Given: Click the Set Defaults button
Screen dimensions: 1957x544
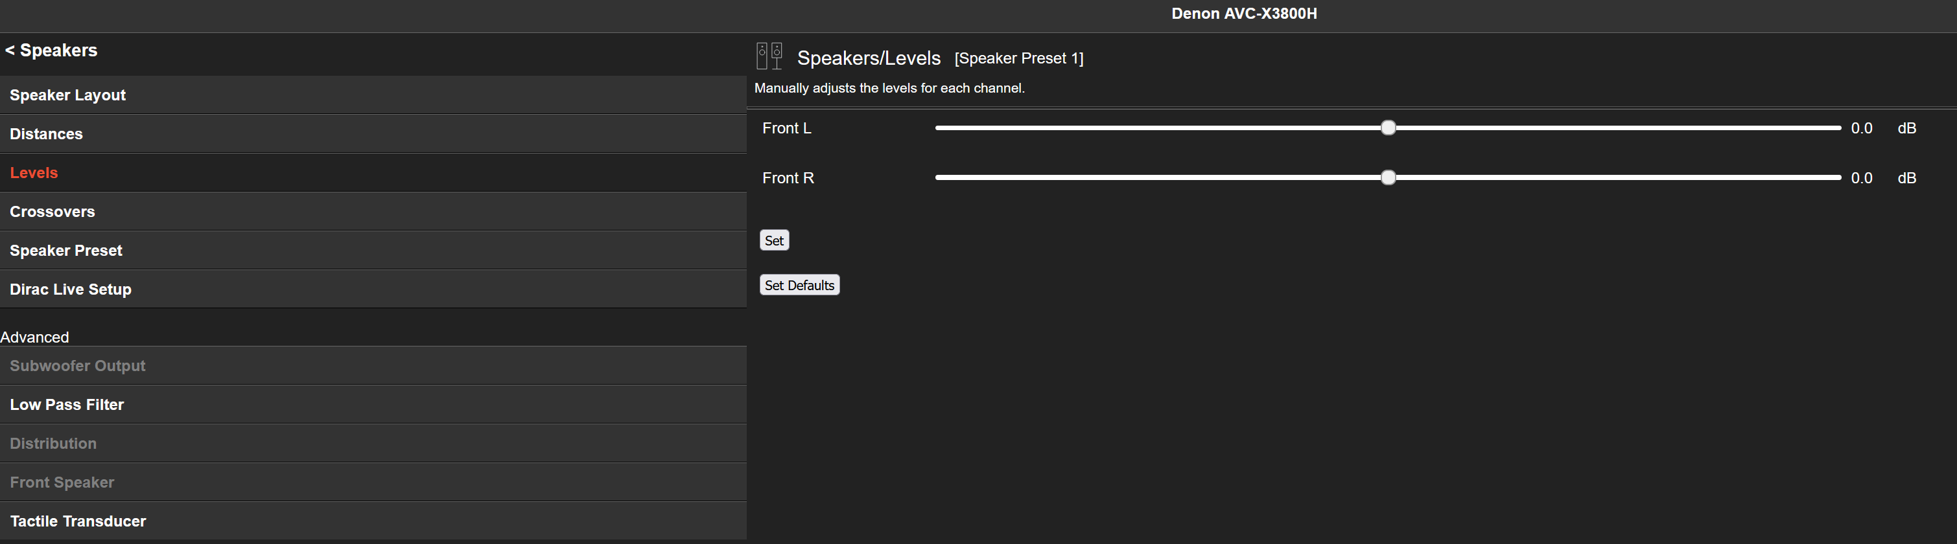Looking at the screenshot, I should tap(799, 286).
